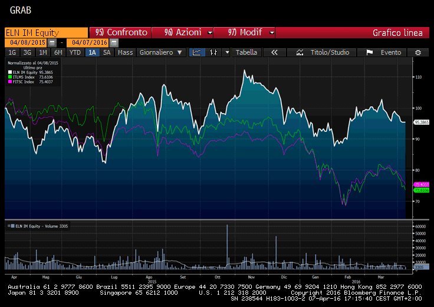Click the 95) Confronto button
434x307 pixels.
click(x=120, y=32)
